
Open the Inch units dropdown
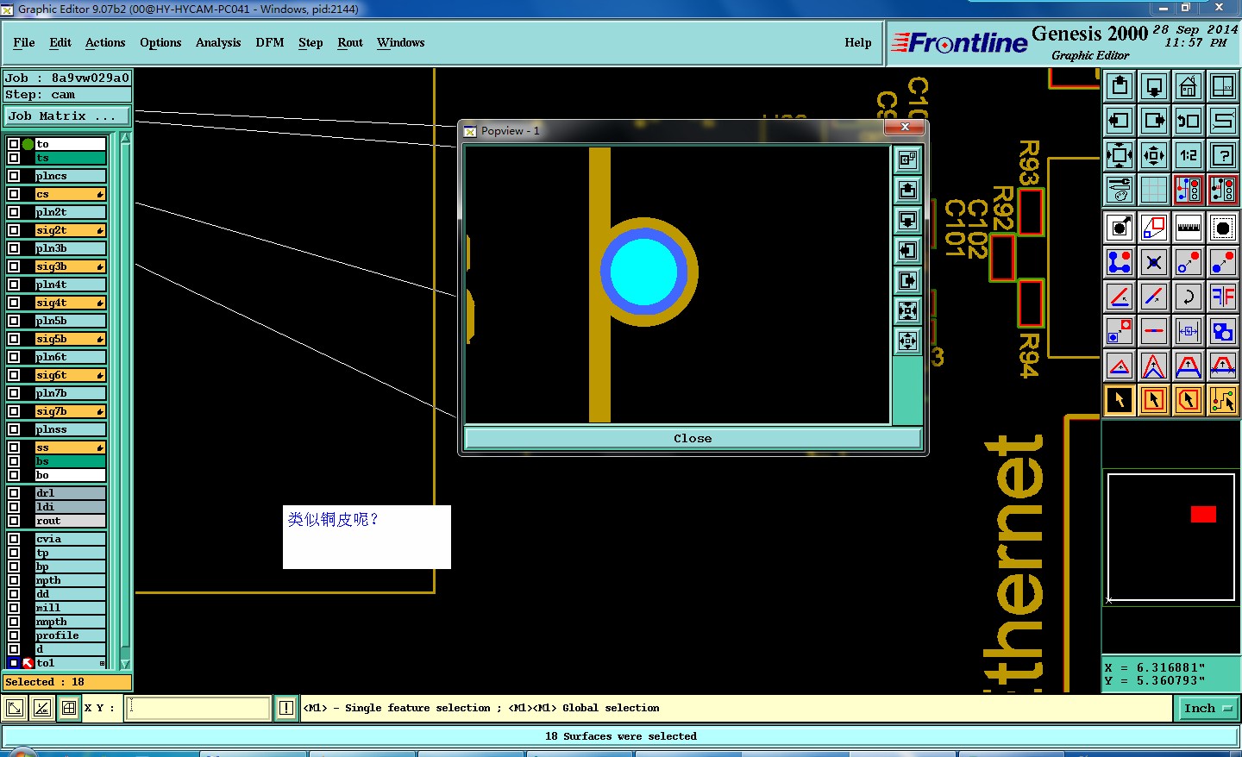[x=1207, y=708]
